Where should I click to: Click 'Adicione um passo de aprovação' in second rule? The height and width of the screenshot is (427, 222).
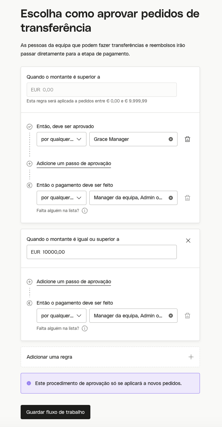[x=74, y=281]
